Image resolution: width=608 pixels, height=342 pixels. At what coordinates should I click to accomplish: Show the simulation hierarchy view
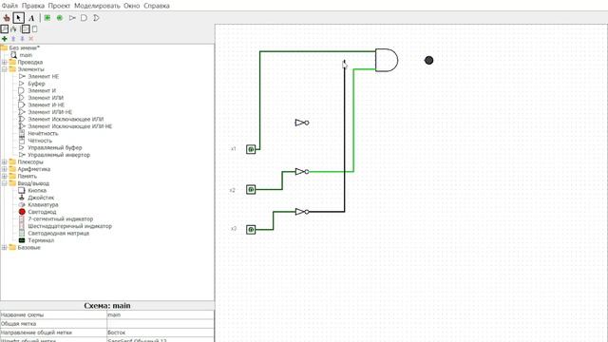(14, 29)
